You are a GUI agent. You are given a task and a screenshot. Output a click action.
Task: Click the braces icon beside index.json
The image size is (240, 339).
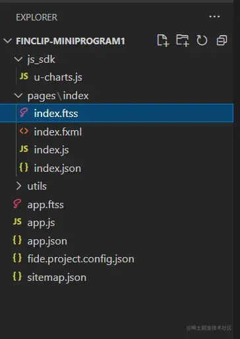pos(24,167)
